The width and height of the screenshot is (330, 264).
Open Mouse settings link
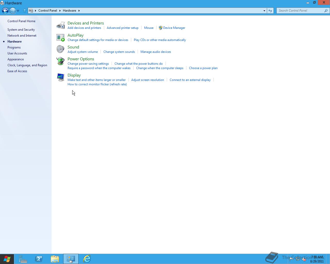click(x=149, y=28)
